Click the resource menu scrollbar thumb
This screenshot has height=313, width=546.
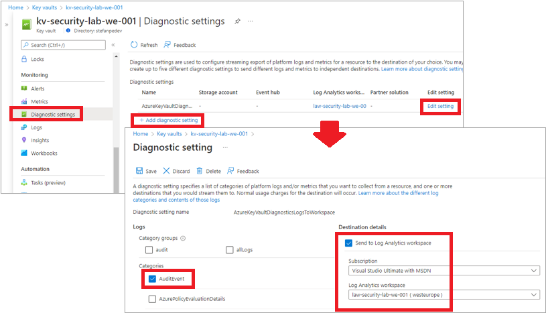click(x=116, y=170)
